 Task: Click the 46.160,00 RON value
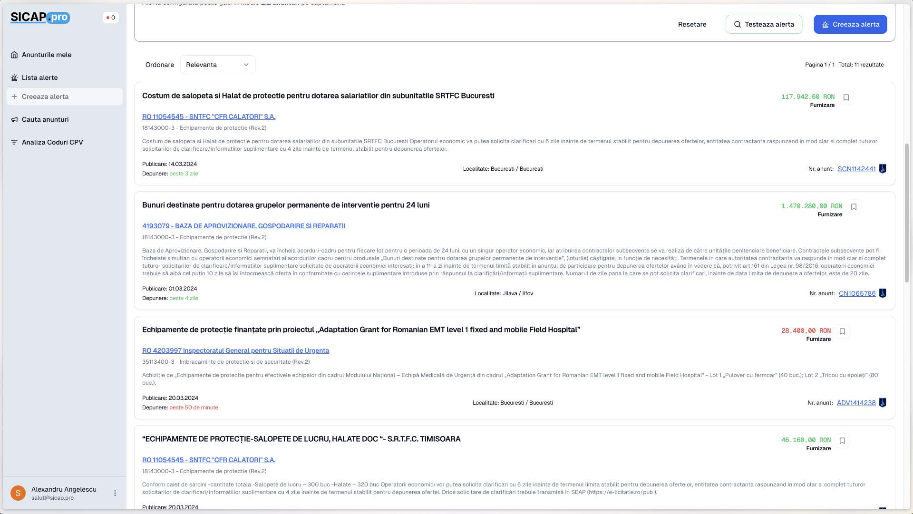806,440
